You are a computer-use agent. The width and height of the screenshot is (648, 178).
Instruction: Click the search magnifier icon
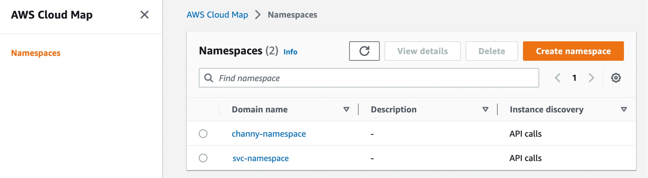coord(209,78)
